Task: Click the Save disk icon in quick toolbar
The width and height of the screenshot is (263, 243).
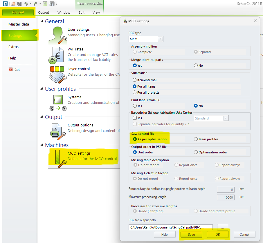Action: click(19, 4)
